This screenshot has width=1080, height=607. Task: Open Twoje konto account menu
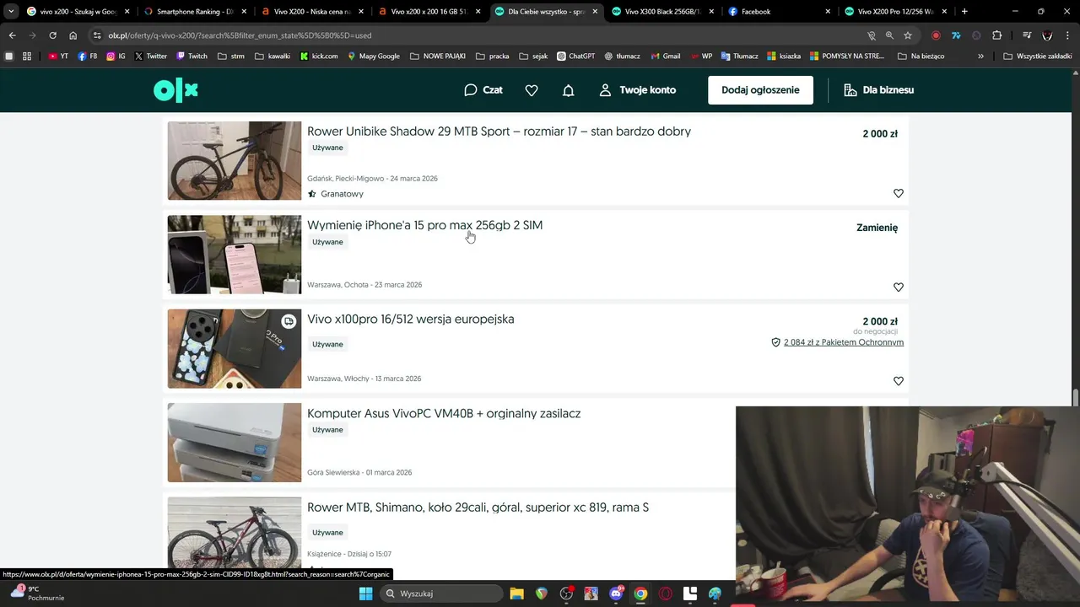[x=638, y=90]
